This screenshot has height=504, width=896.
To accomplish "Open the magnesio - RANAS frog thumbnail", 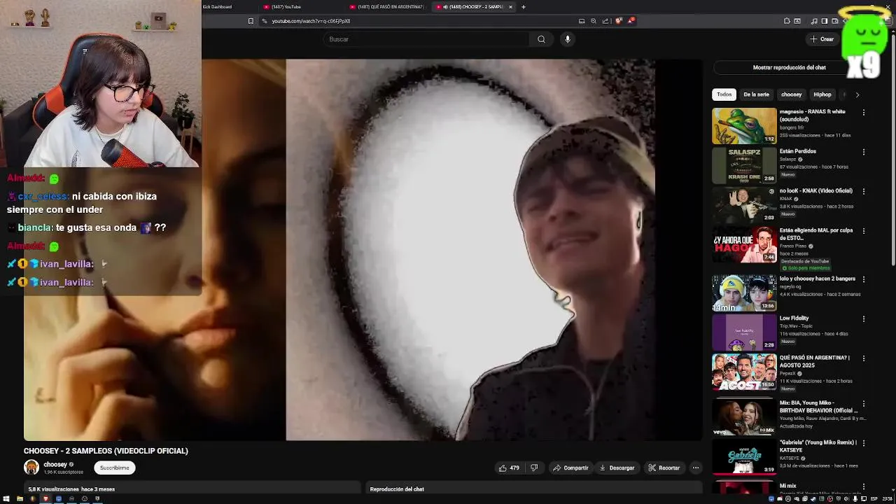I will click(744, 126).
